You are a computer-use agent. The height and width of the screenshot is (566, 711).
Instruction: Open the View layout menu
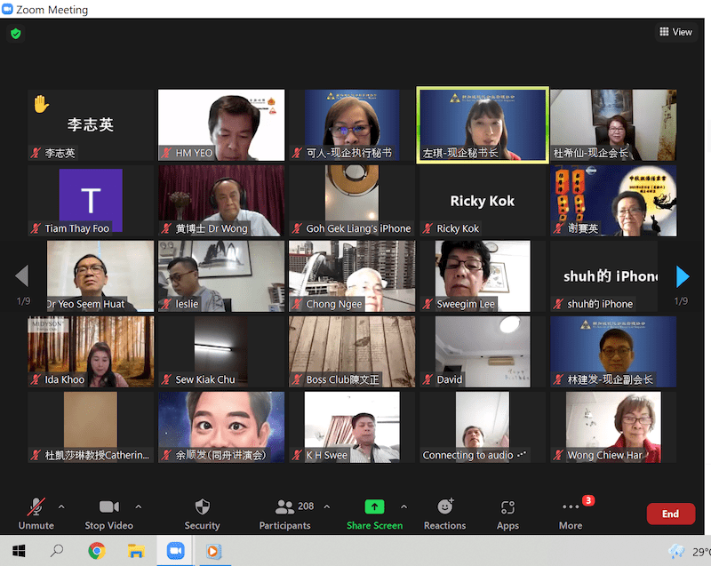click(675, 32)
